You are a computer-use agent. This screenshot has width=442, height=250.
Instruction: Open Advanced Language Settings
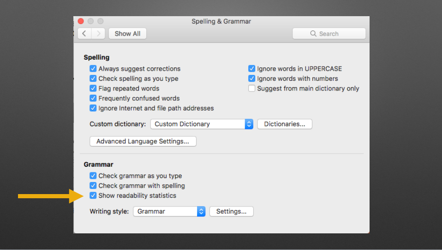click(143, 141)
